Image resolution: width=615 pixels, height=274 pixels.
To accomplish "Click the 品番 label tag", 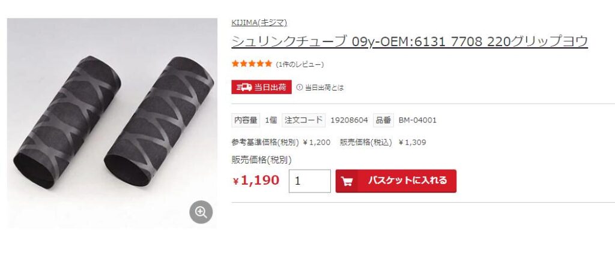I will [x=383, y=120].
